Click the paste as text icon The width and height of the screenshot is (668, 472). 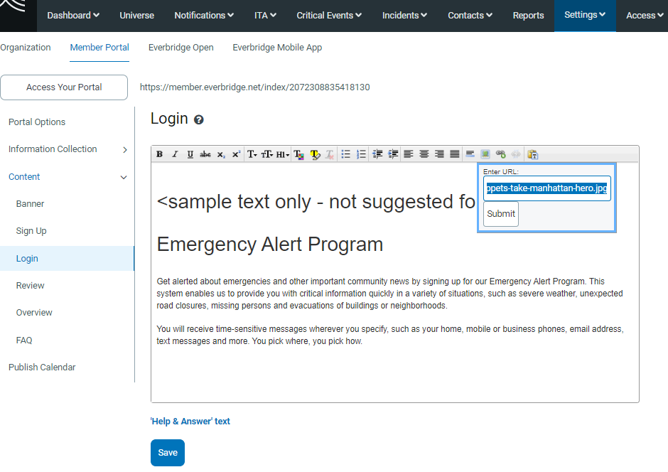pyautogui.click(x=532, y=154)
